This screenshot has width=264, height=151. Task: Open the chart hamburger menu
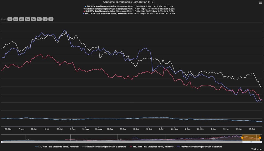(x=260, y=3)
